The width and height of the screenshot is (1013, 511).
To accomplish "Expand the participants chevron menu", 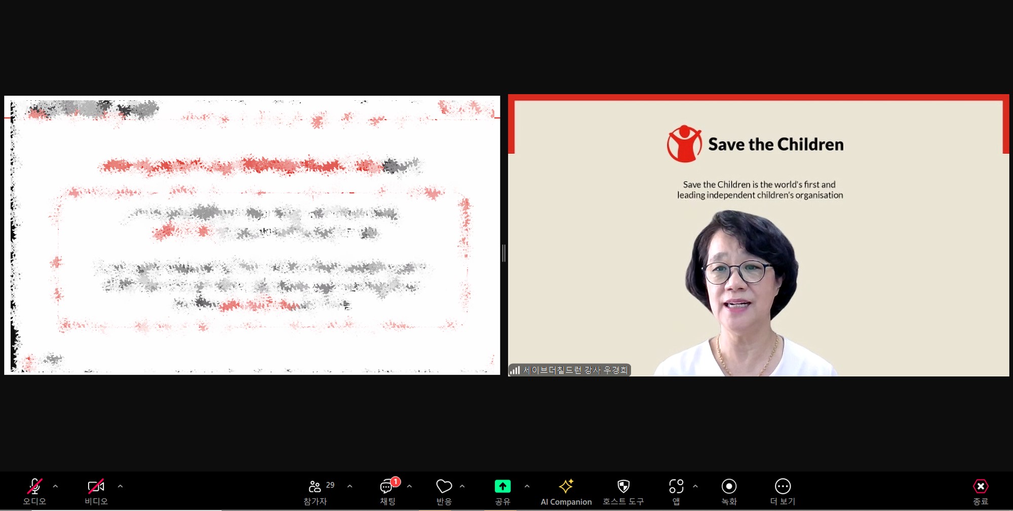I will coord(349,486).
